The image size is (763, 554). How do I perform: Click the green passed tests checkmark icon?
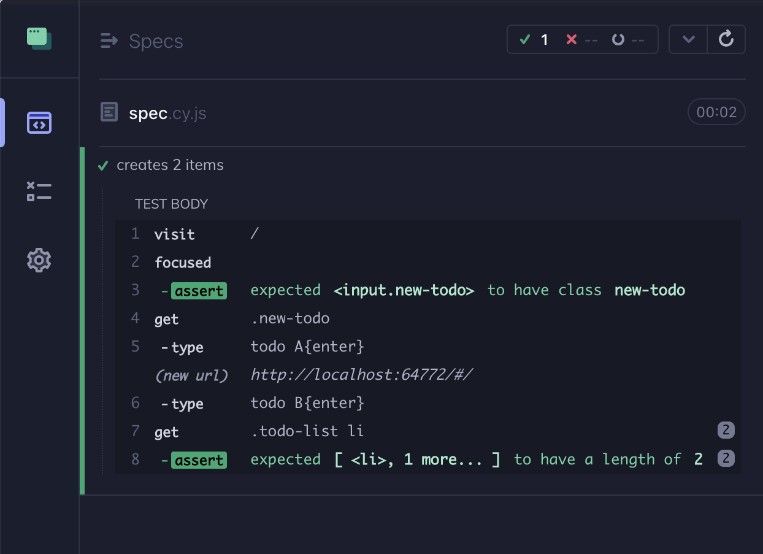pyautogui.click(x=525, y=39)
